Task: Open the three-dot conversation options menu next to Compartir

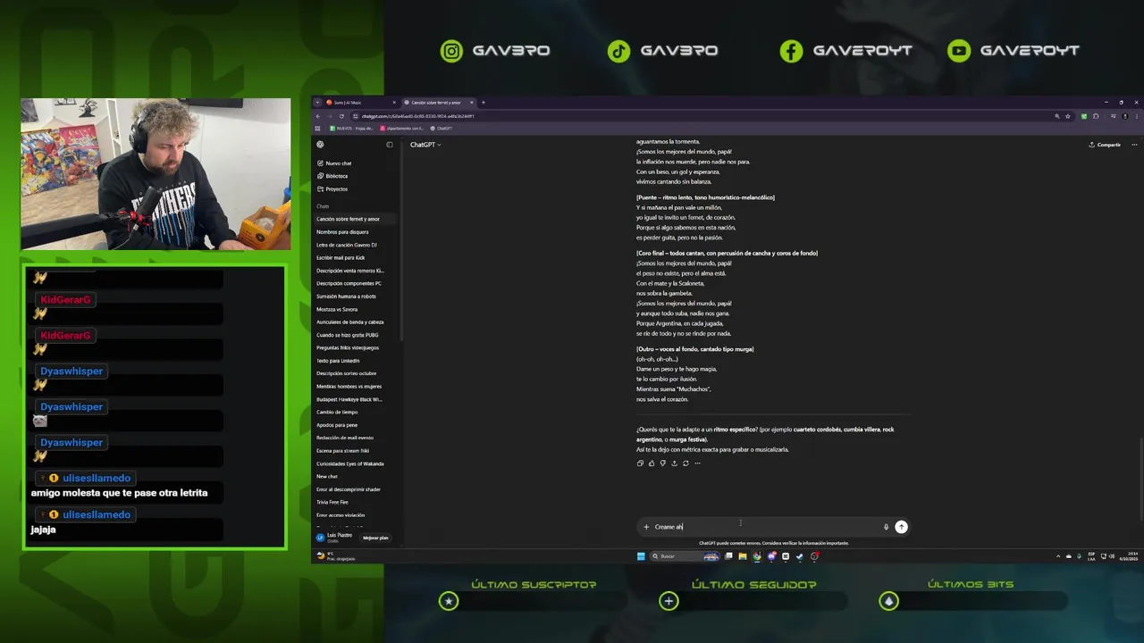Action: click(1135, 145)
